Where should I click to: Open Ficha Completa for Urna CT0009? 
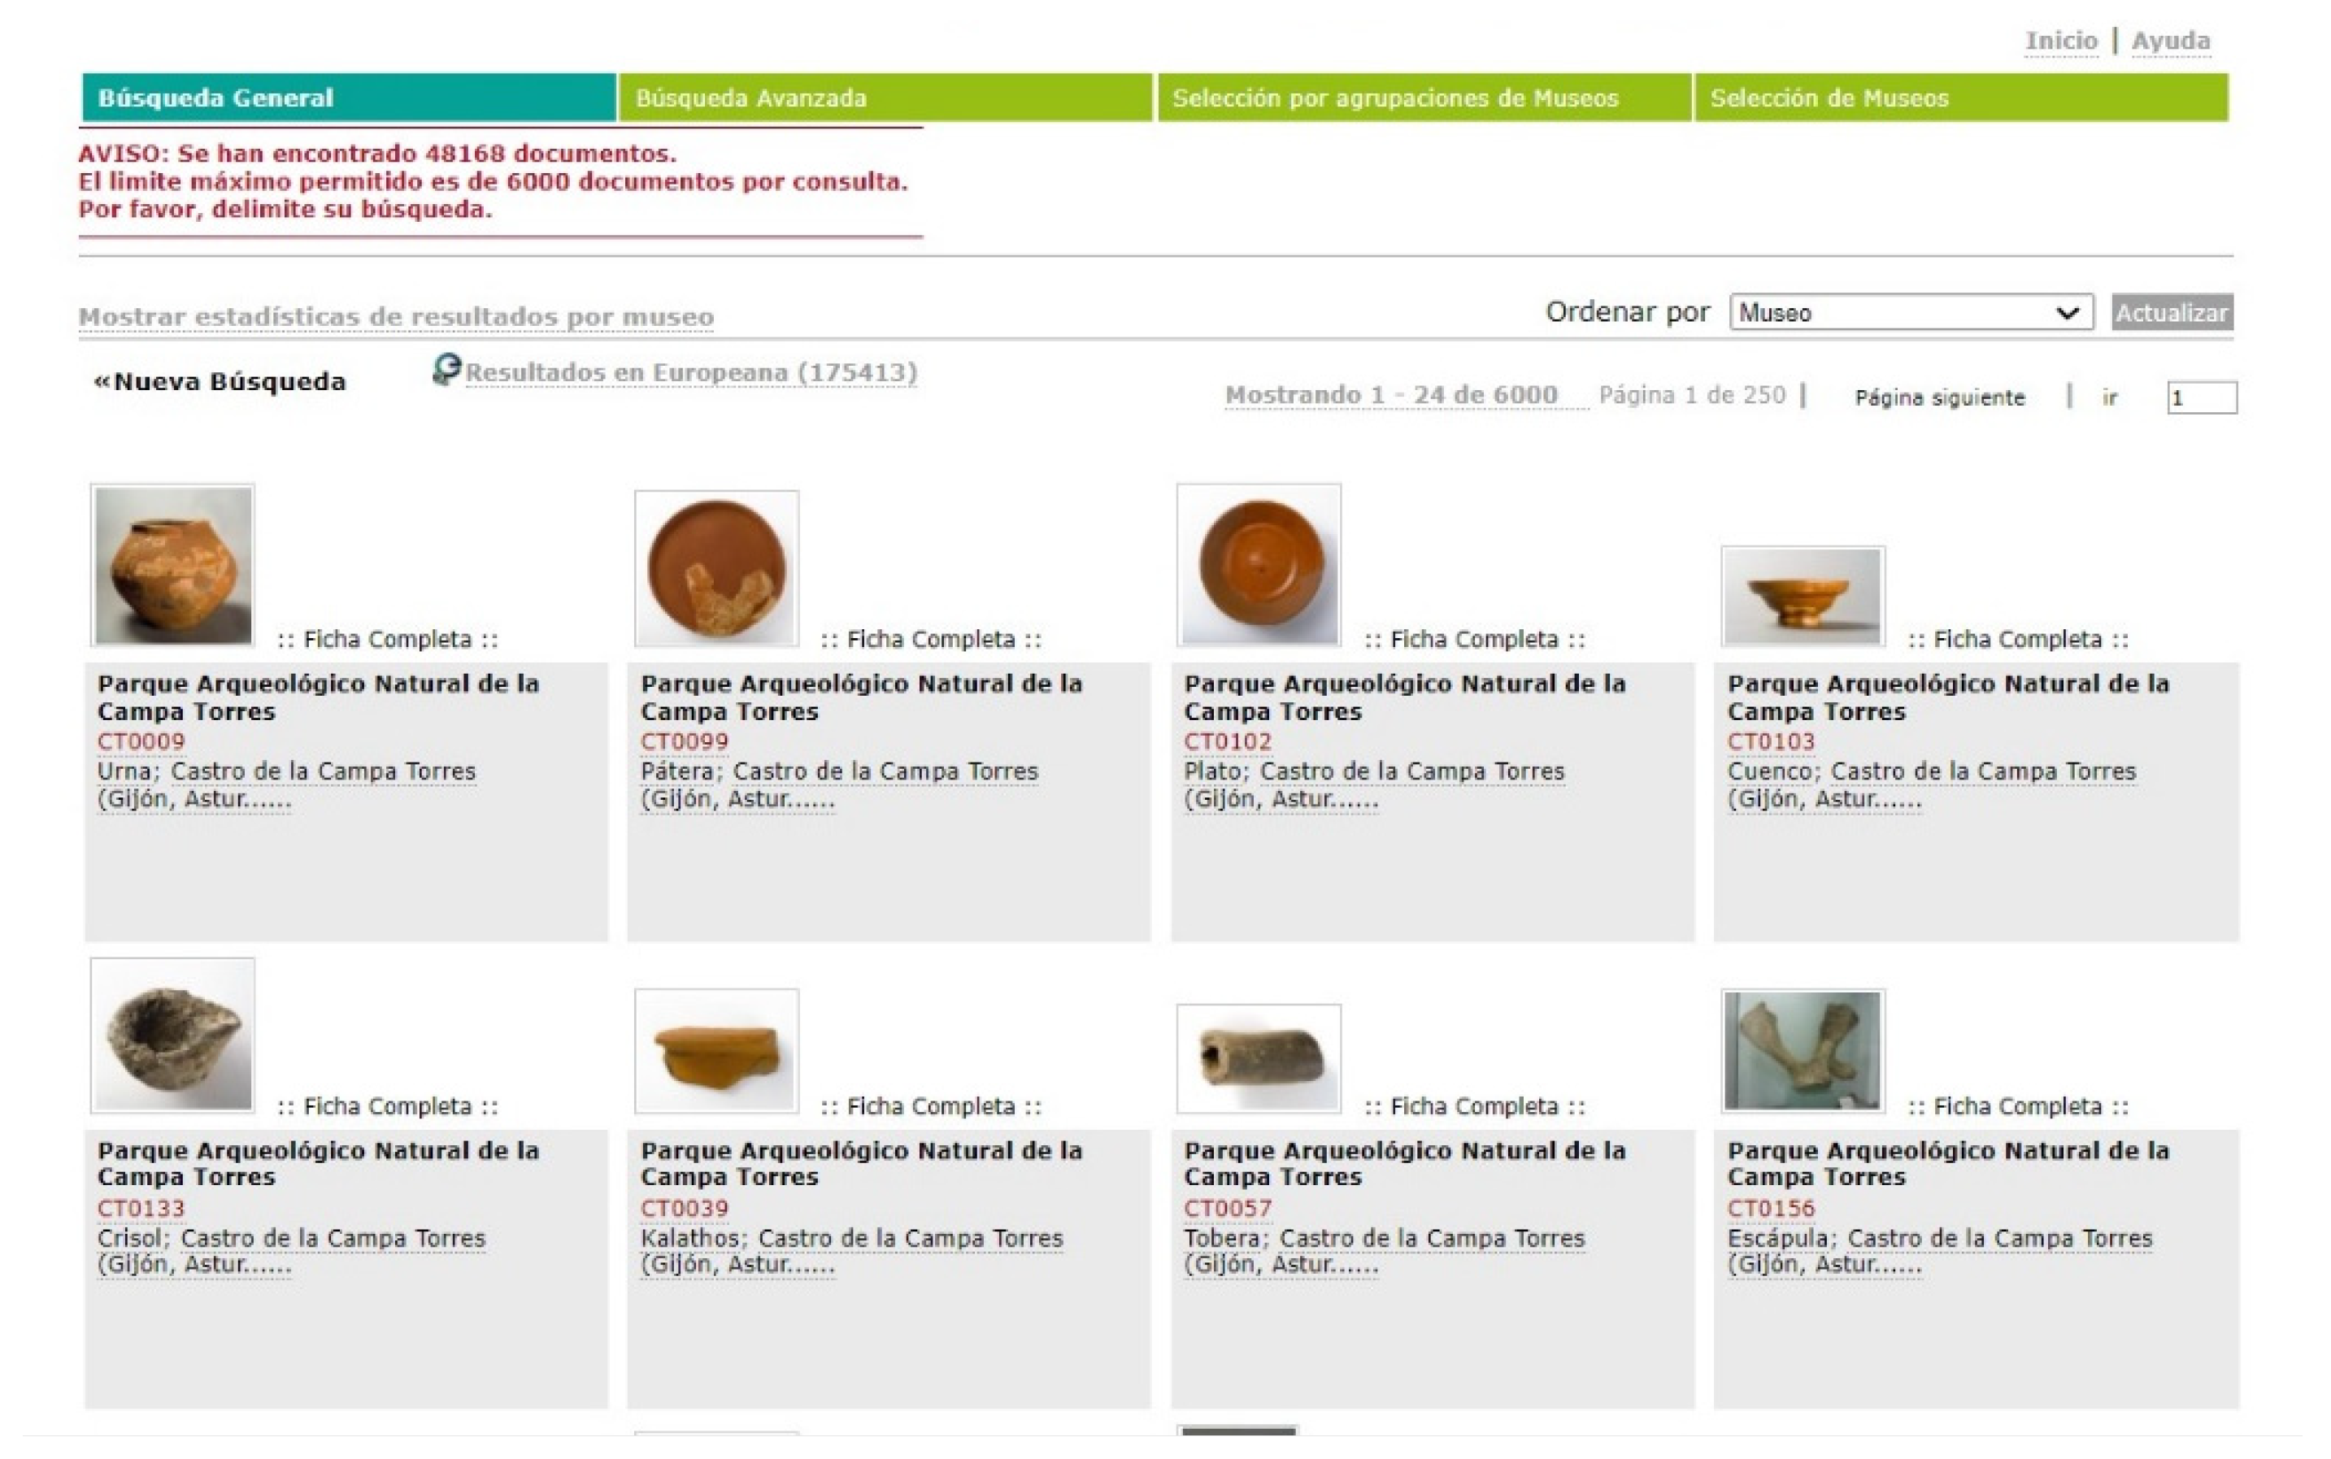pos(387,639)
